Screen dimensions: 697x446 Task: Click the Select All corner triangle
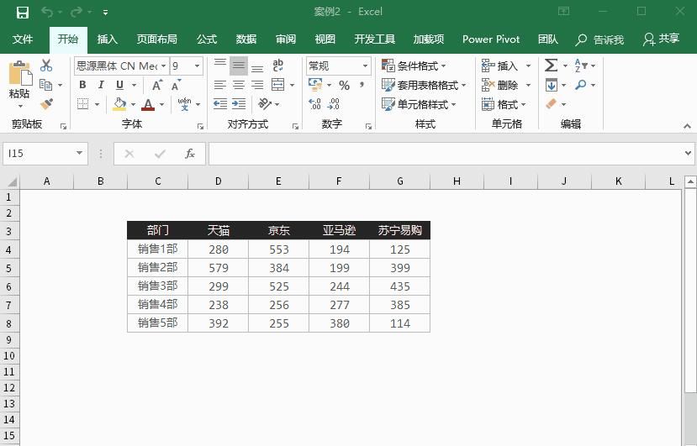click(12, 181)
